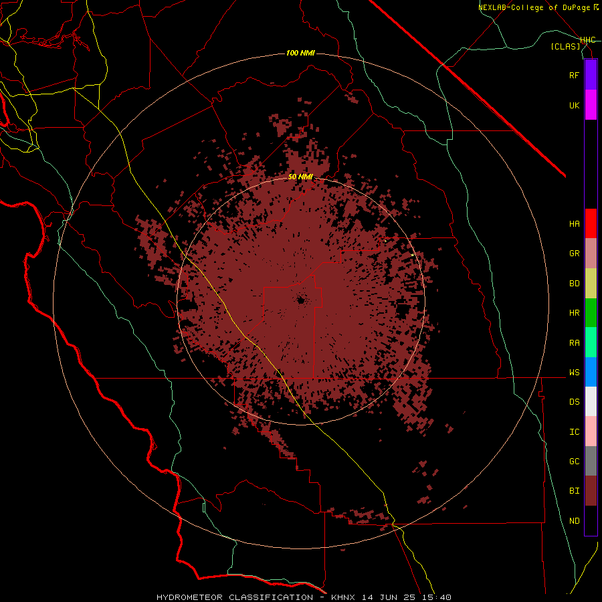The image size is (602, 602).
Task: Click the HA red legend swatch
Action: point(591,223)
